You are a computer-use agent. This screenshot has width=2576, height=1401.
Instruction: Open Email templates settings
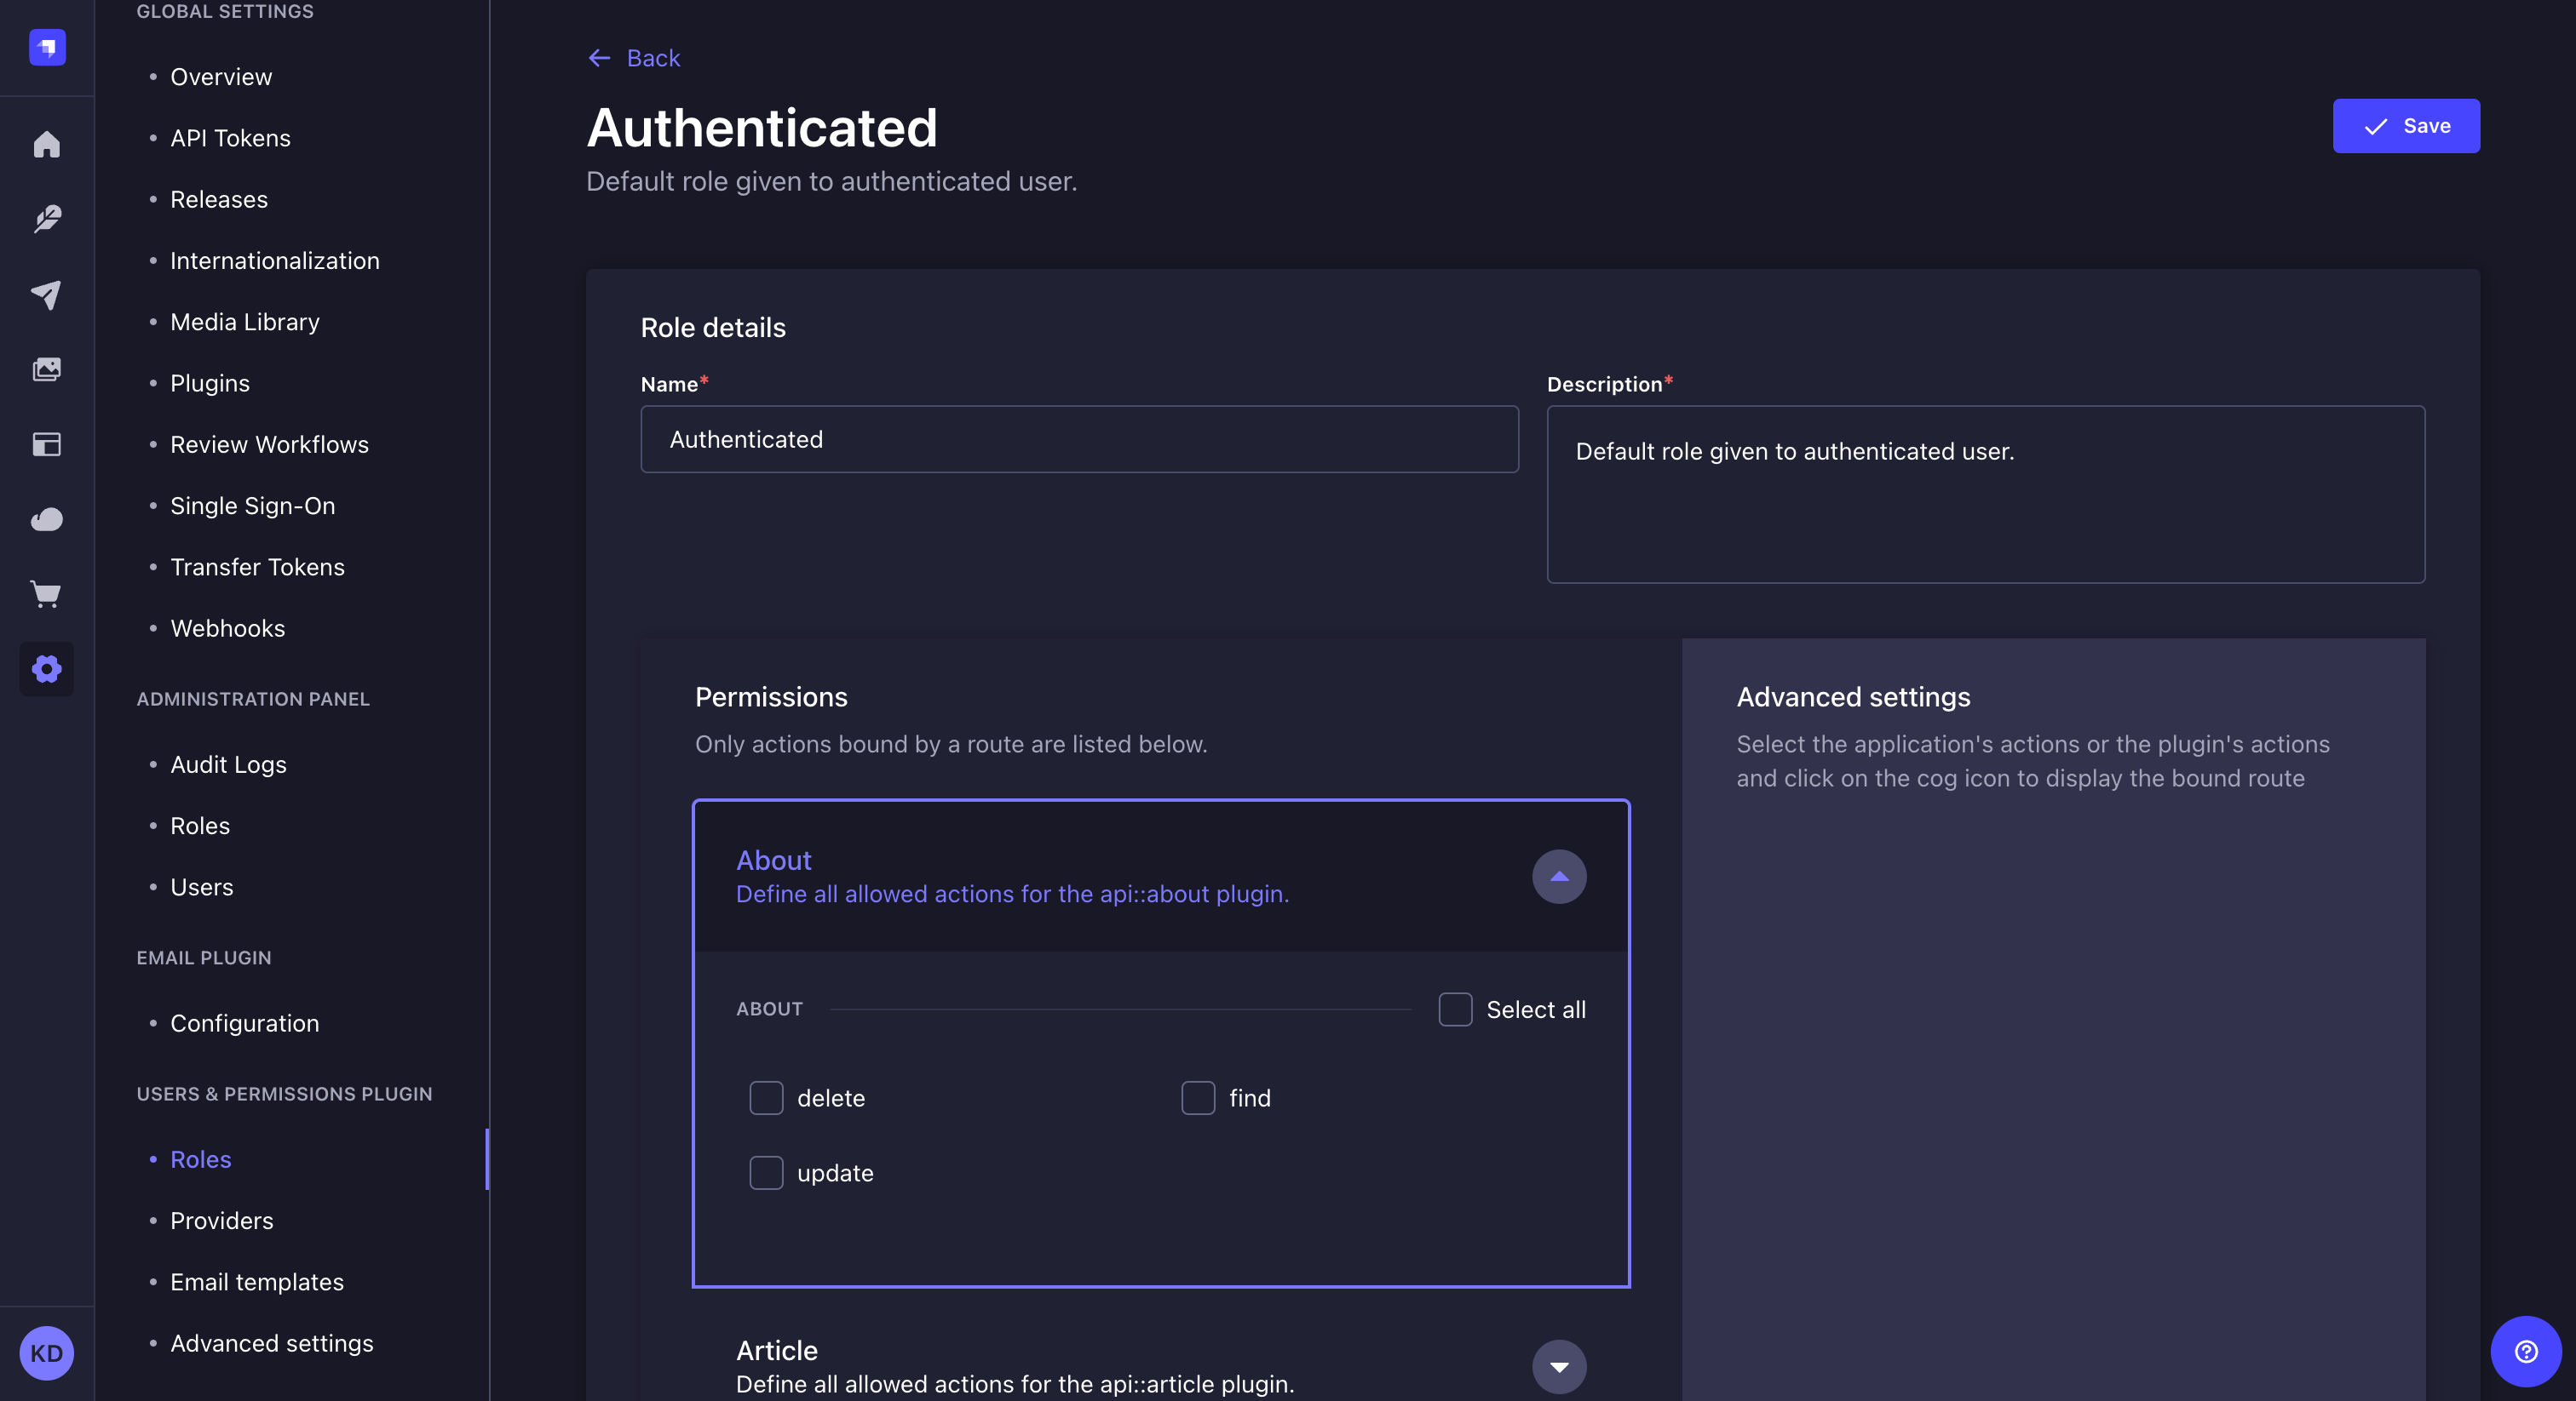coord(256,1282)
